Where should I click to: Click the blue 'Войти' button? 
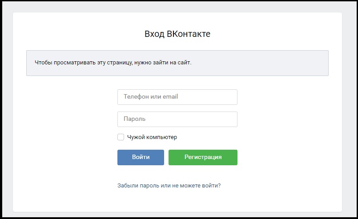coord(141,157)
